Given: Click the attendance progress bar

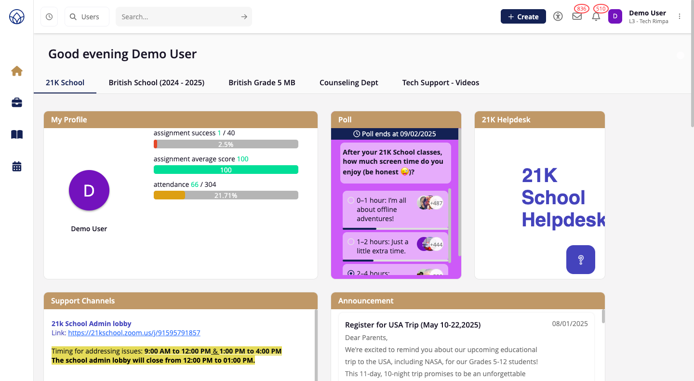Looking at the screenshot, I should click(226, 195).
